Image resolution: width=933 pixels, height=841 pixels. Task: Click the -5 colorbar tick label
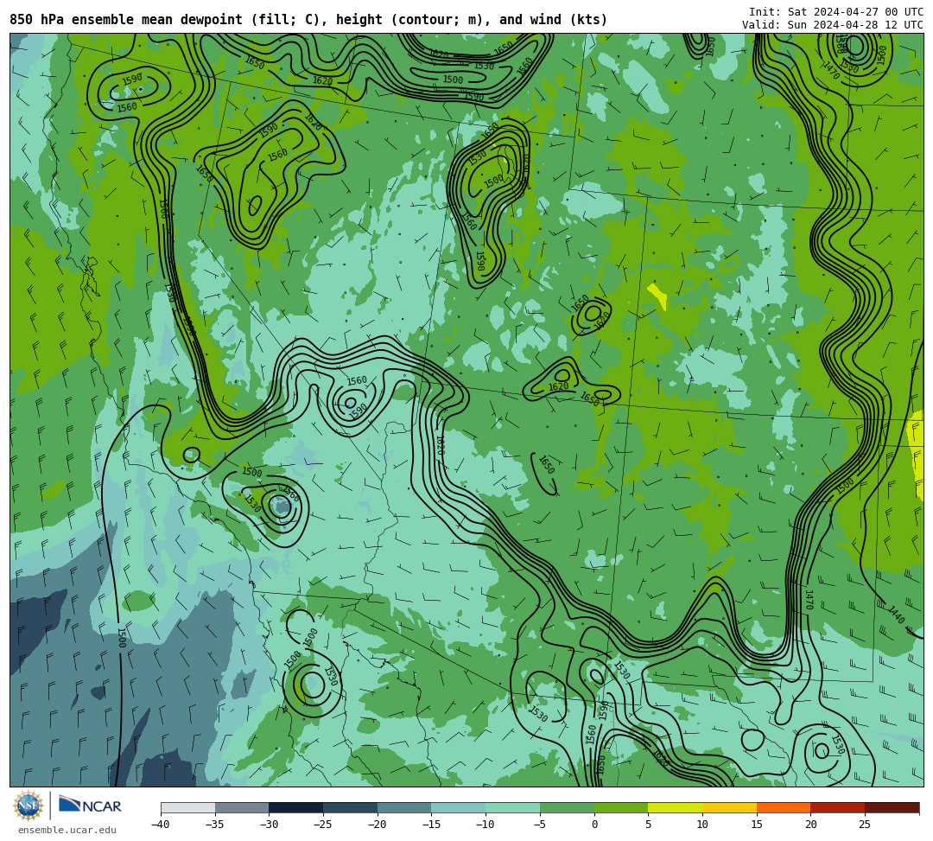click(540, 825)
